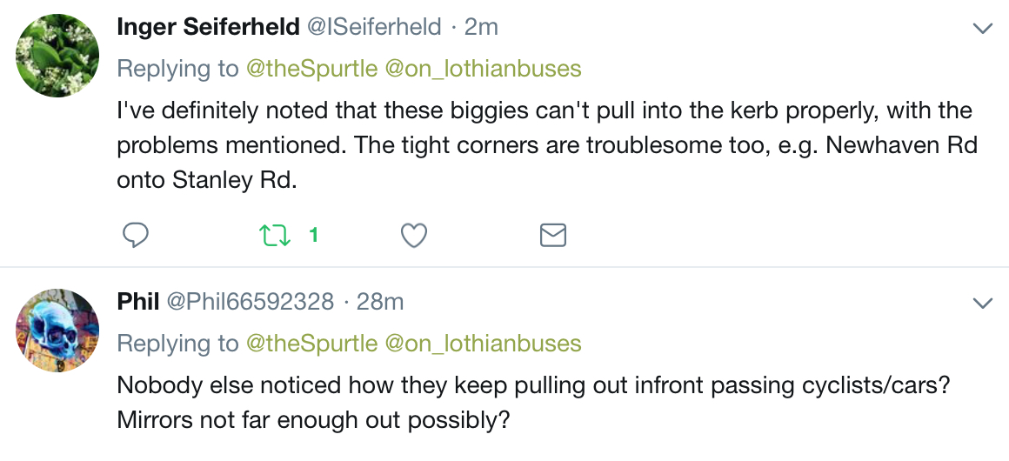Open Phil display name profile

coord(138,301)
